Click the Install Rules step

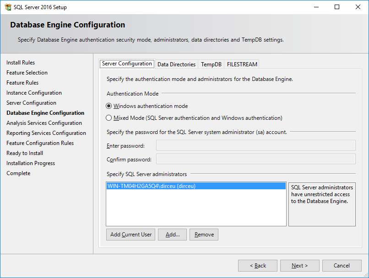pos(21,63)
